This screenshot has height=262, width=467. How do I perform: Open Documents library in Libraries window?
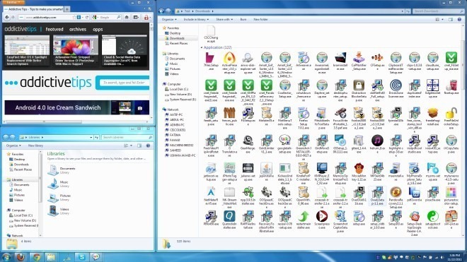pyautogui.click(x=62, y=170)
